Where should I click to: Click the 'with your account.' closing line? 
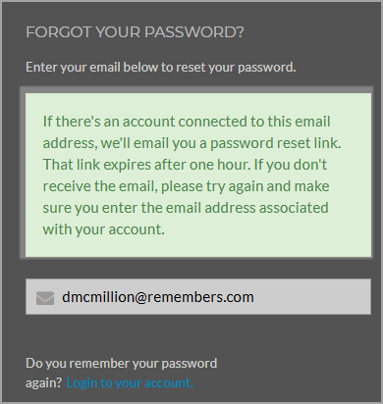(x=104, y=229)
